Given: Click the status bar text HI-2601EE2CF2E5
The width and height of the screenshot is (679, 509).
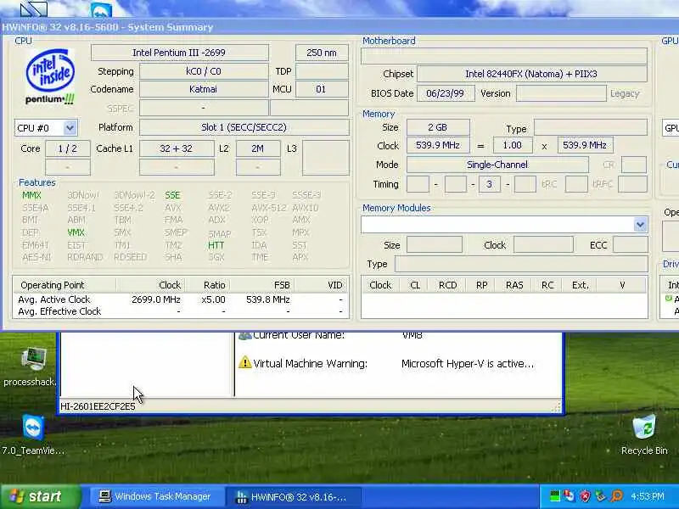Looking at the screenshot, I should pos(98,406).
